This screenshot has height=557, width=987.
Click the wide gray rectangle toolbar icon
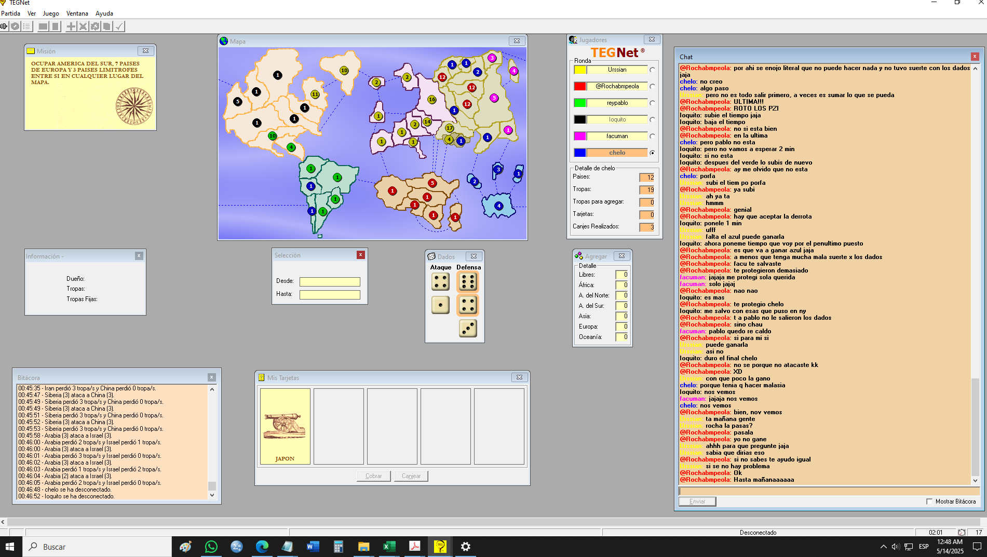click(x=43, y=26)
